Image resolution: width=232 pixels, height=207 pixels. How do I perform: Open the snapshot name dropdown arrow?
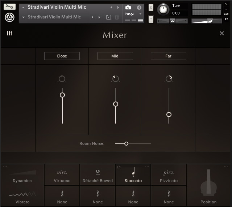tap(23, 17)
